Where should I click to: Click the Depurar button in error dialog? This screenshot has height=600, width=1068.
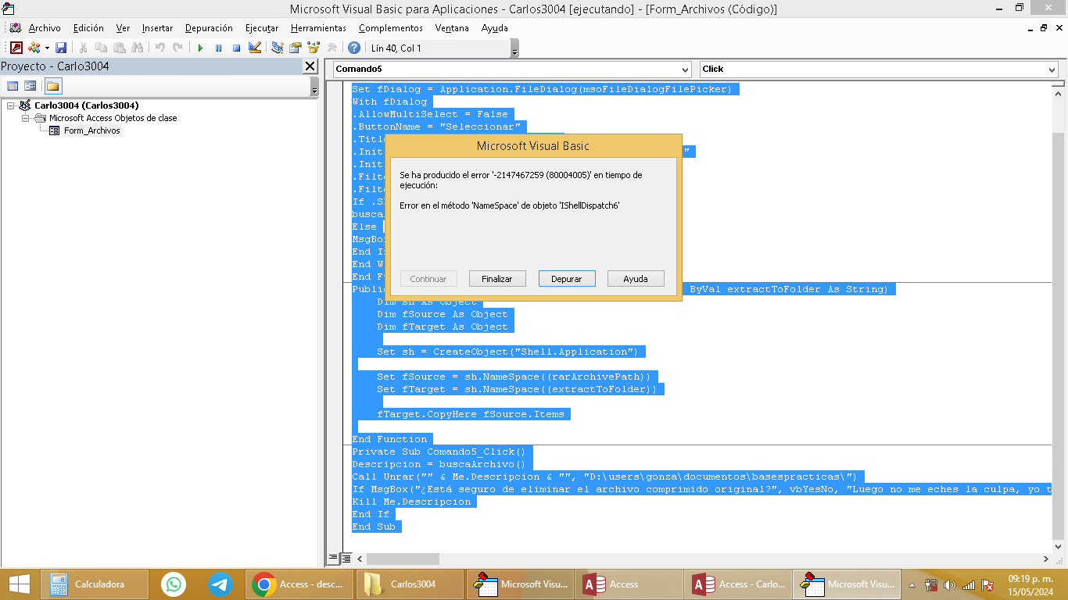tap(567, 279)
